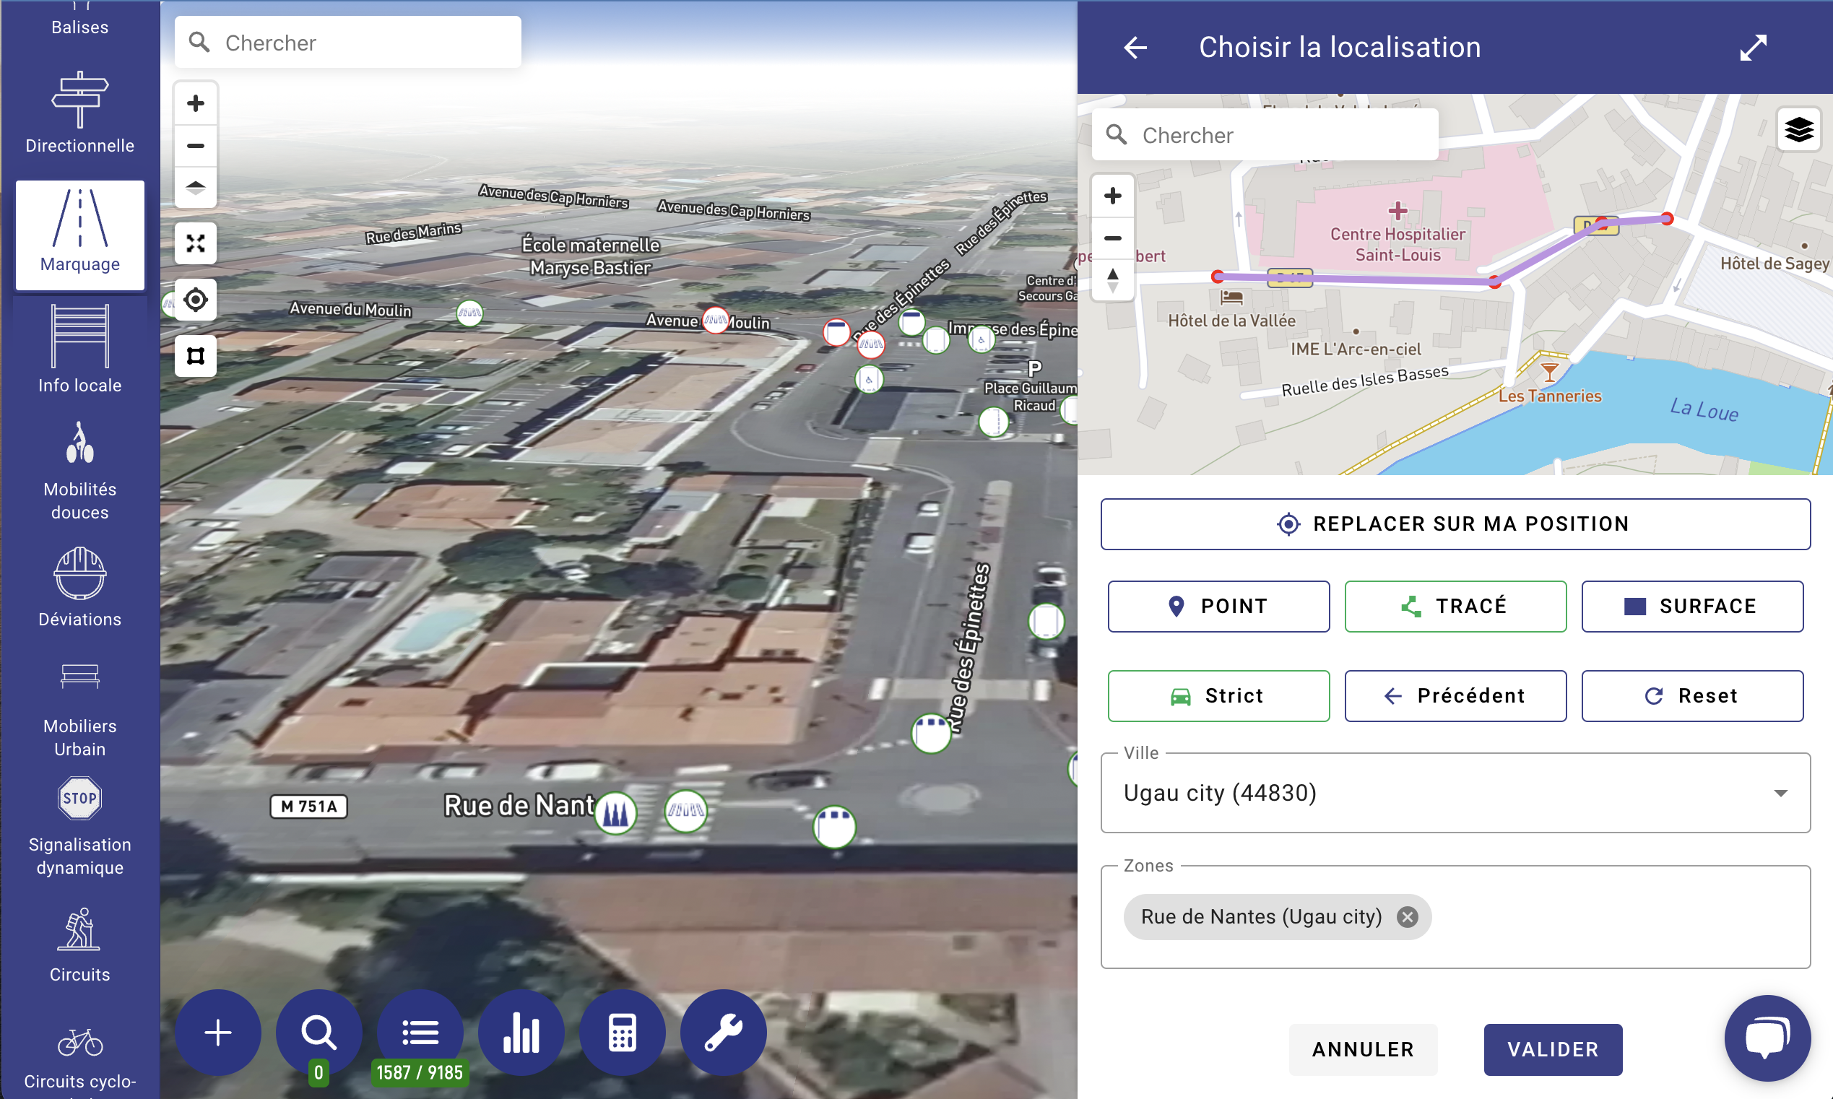The width and height of the screenshot is (1833, 1099).
Task: Expand the Ville dropdown Ugau city
Action: coord(1455,793)
